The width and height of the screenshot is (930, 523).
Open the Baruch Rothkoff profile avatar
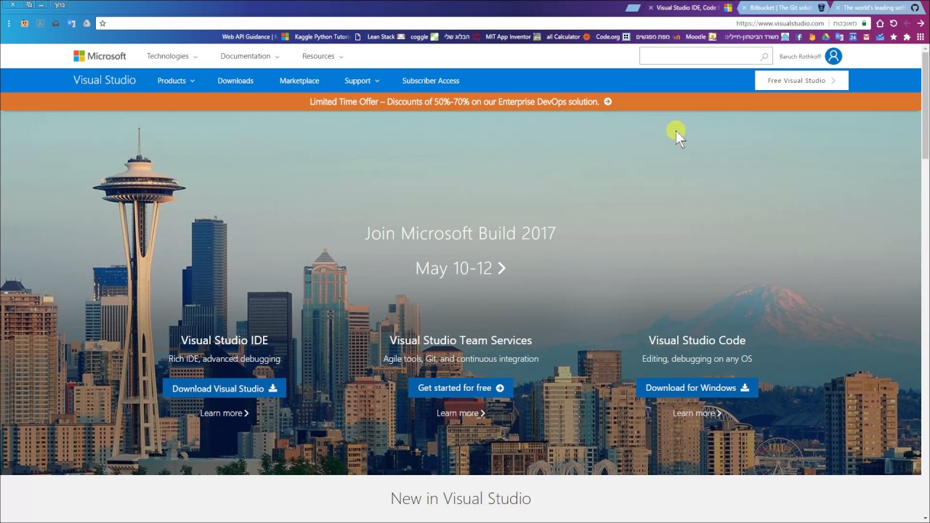click(833, 56)
